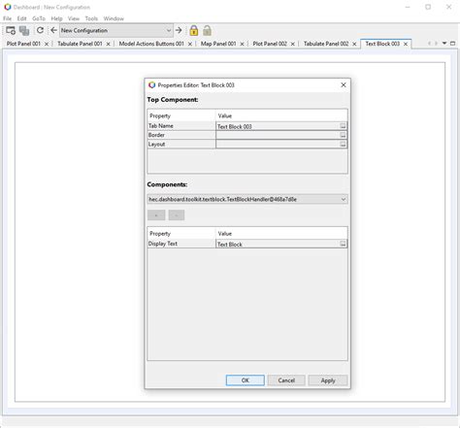Expand the New Configuration dropdown
The height and width of the screenshot is (428, 460).
pos(169,30)
